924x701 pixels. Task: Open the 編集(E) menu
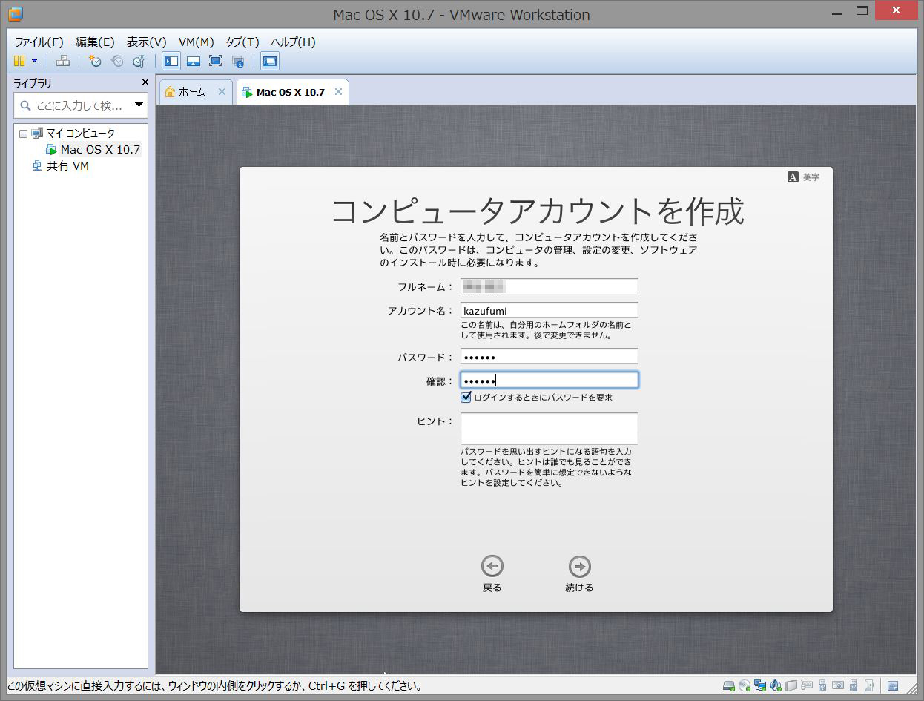point(95,42)
